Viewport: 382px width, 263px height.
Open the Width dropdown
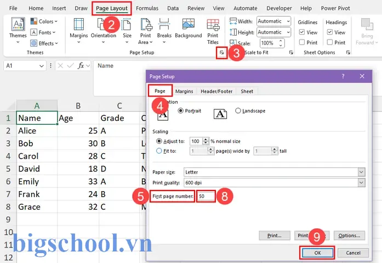tap(273, 21)
